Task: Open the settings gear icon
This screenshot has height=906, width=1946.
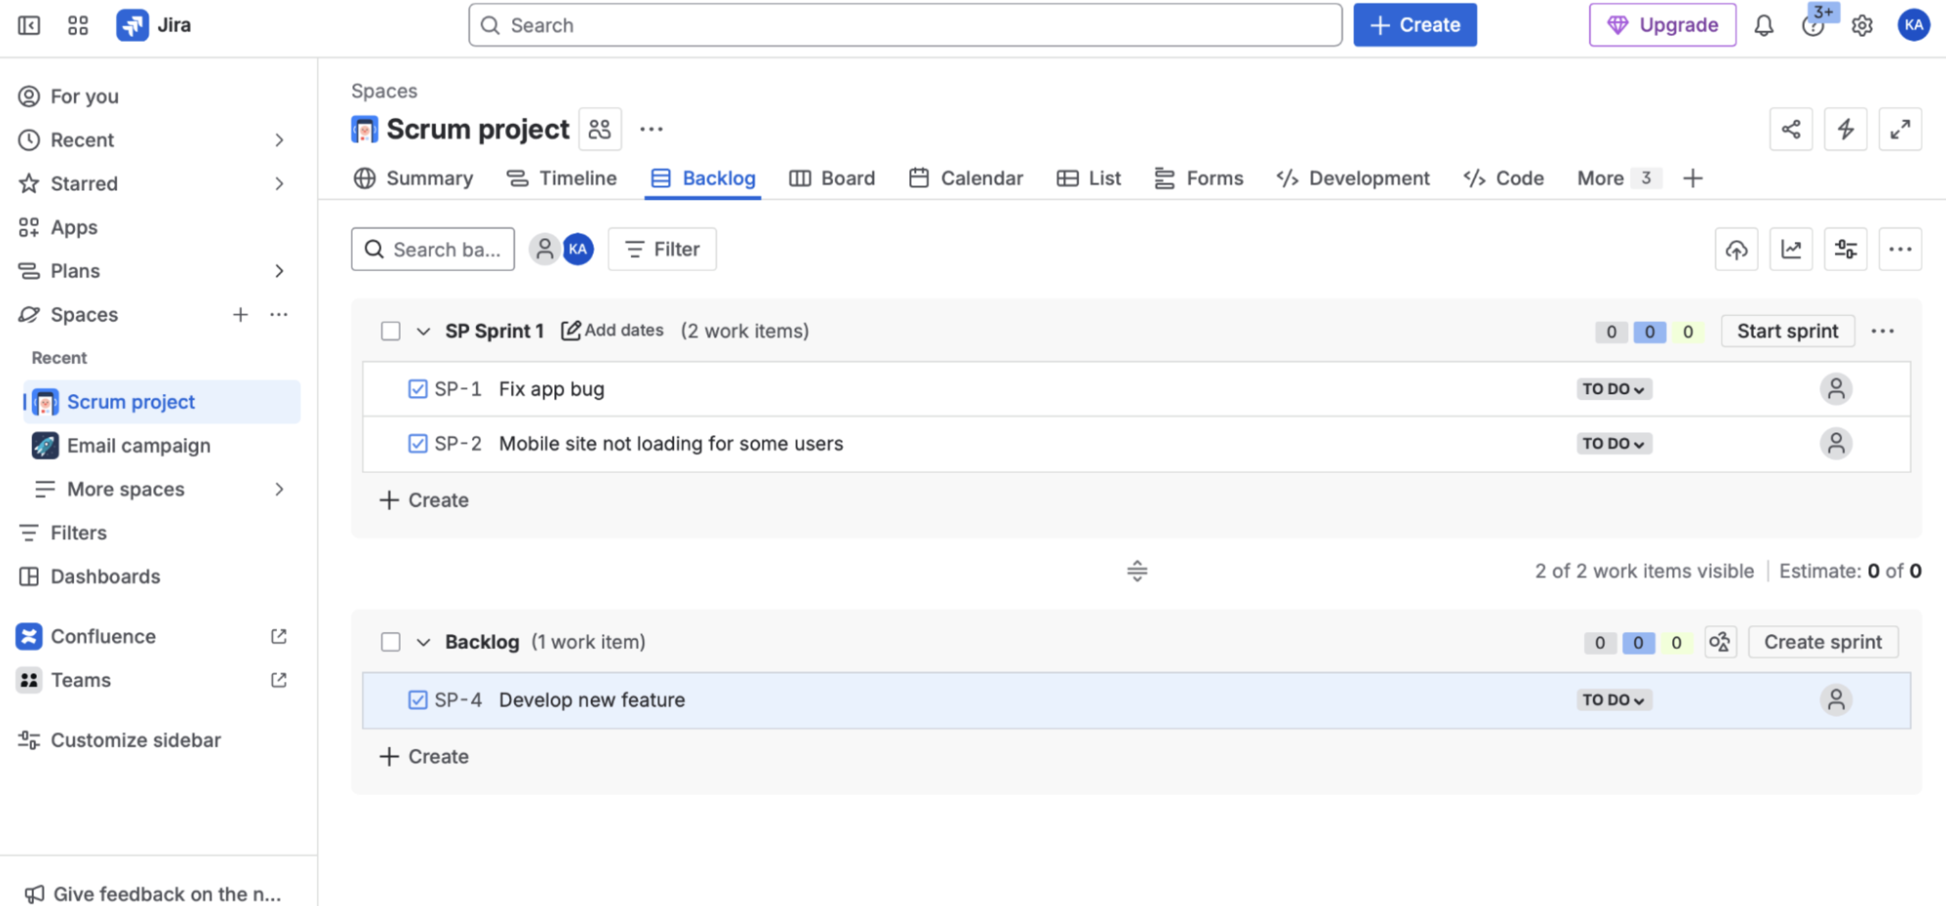Action: pyautogui.click(x=1862, y=26)
